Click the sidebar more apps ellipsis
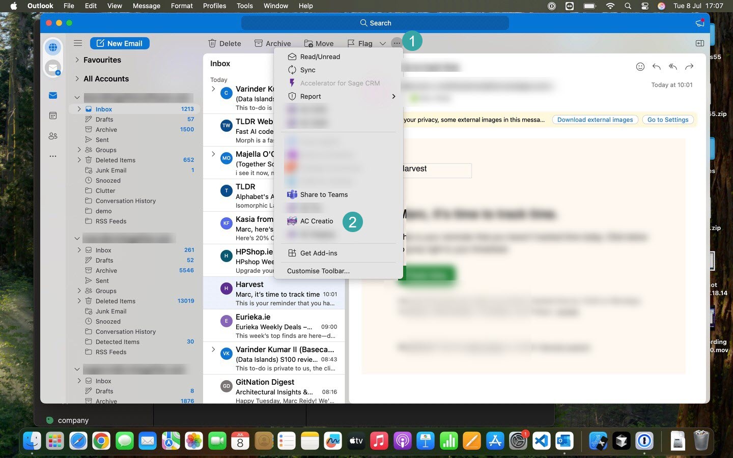Image resolution: width=733 pixels, height=458 pixels. pyautogui.click(x=53, y=156)
